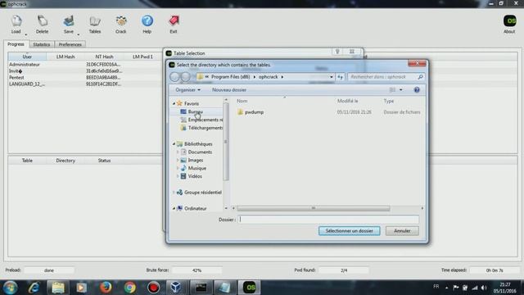Open VirtualBox from the taskbar

[176, 288]
